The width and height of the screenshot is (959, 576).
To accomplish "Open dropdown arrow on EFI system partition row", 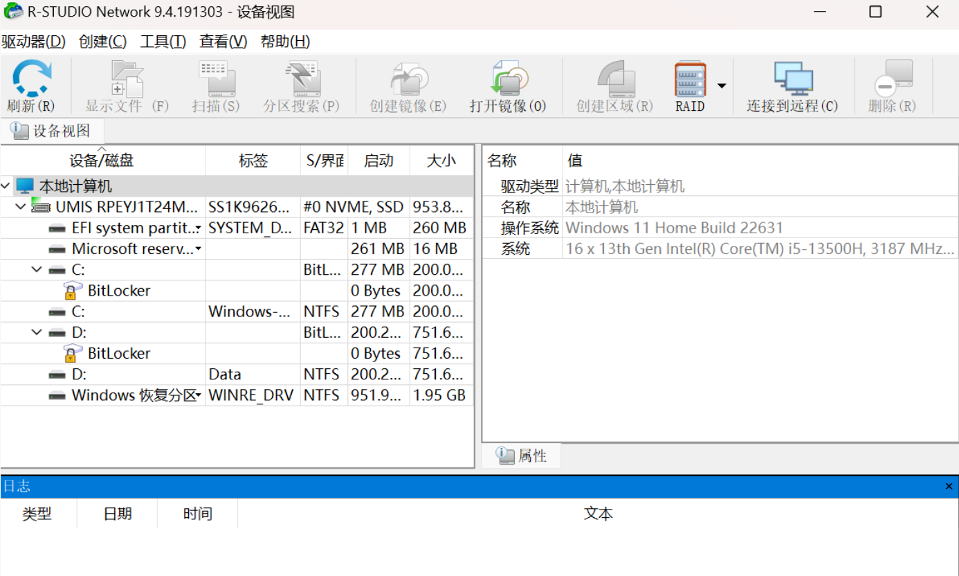I will 199,228.
